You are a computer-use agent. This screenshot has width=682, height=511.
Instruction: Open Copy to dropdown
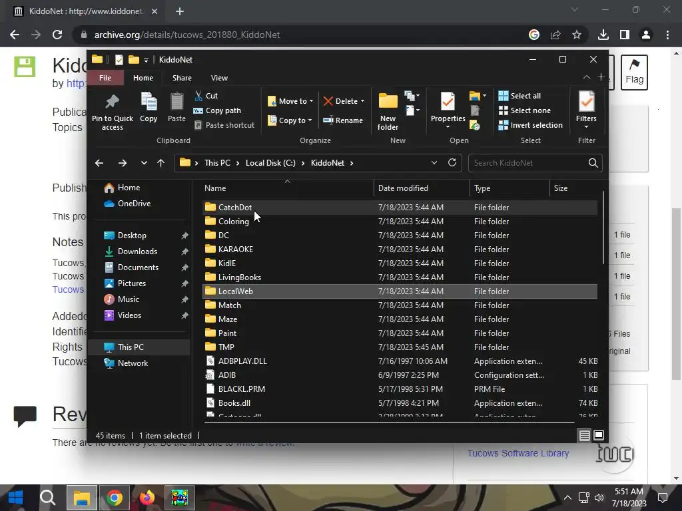pos(290,120)
